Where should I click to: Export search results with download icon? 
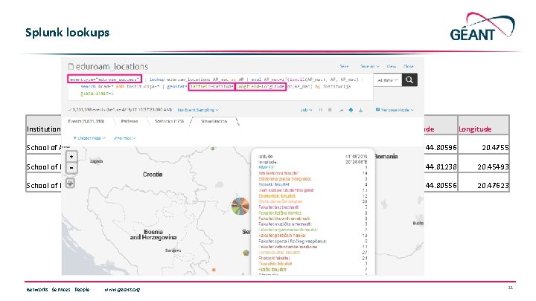tap(360, 110)
